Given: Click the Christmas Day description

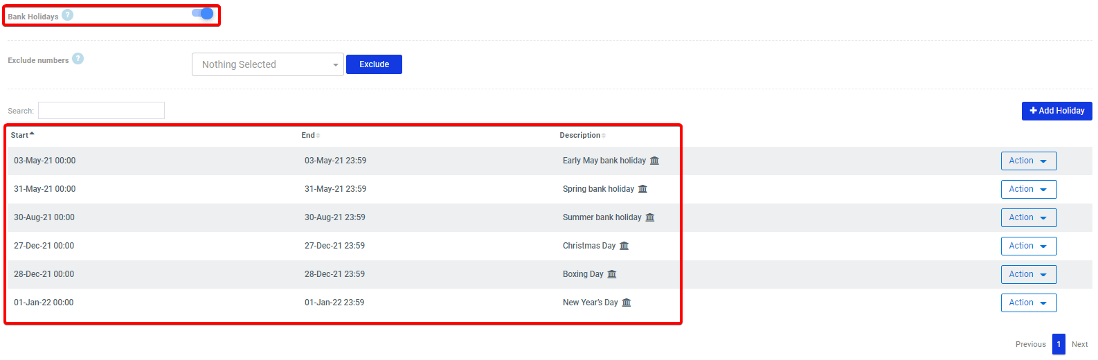Looking at the screenshot, I should tap(589, 246).
